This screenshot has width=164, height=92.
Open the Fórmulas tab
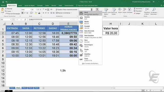40,6
